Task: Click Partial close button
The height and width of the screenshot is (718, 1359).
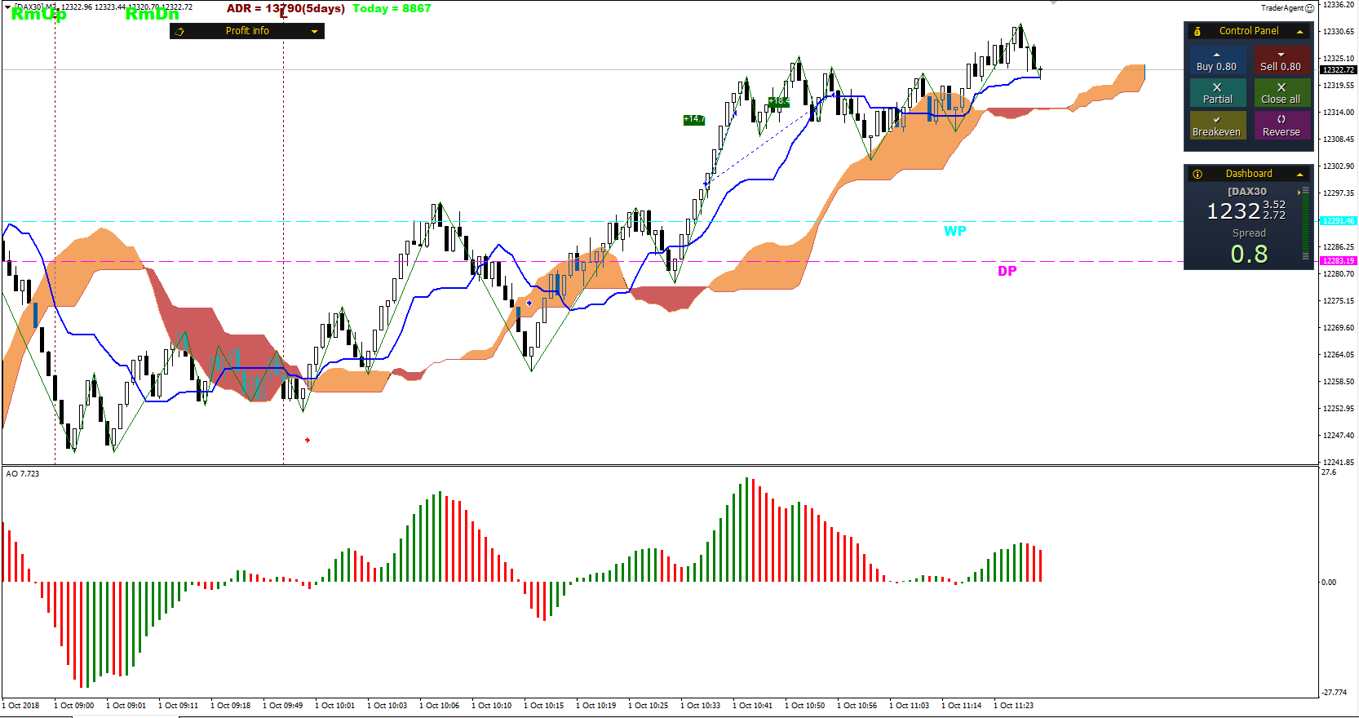Action: [x=1217, y=93]
